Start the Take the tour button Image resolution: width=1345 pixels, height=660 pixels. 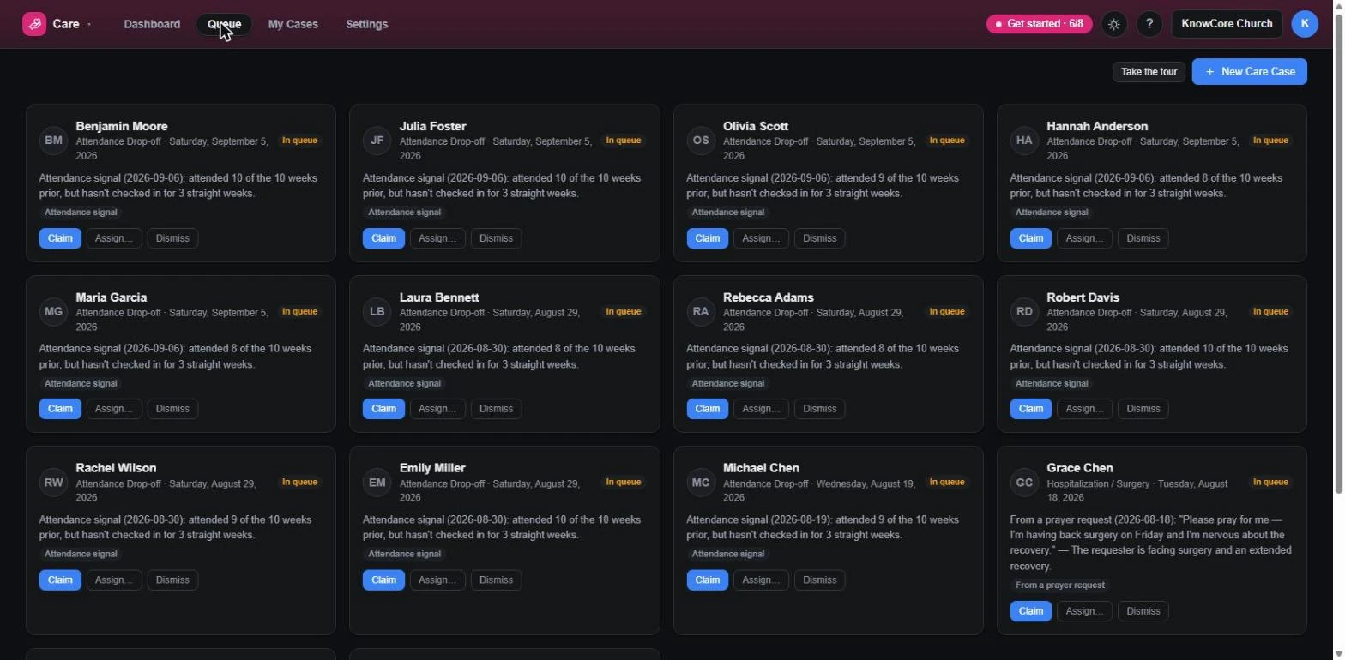(x=1149, y=72)
